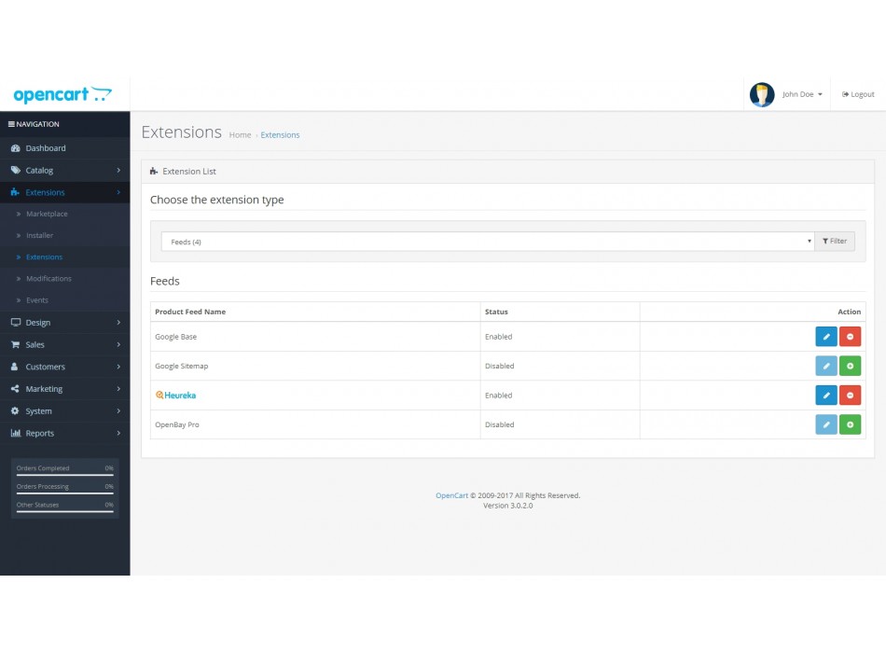The image size is (886, 653).
Task: Expand the System menu chevron
Action: 118,411
